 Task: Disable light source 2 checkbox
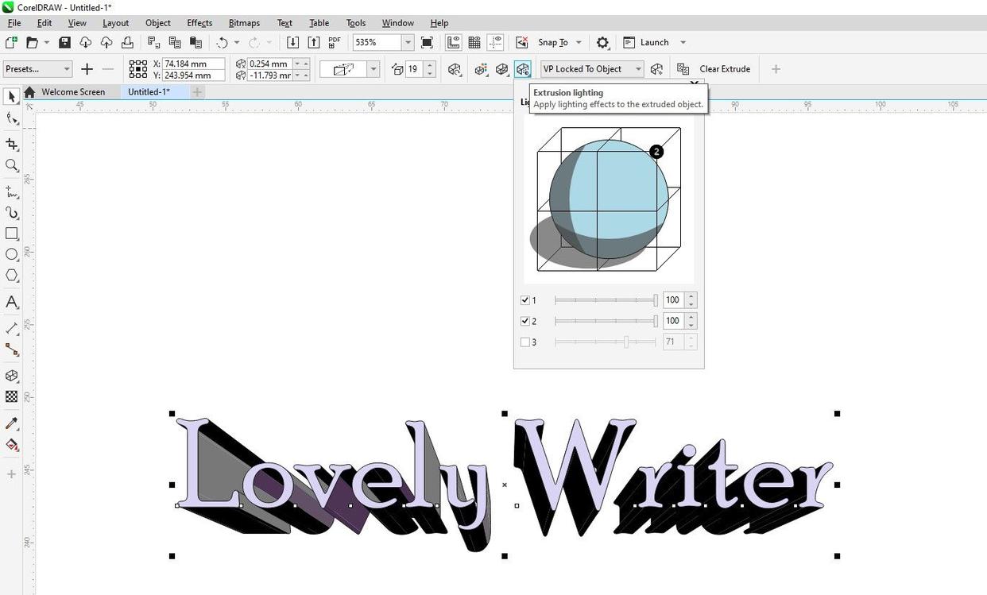pyautogui.click(x=524, y=321)
